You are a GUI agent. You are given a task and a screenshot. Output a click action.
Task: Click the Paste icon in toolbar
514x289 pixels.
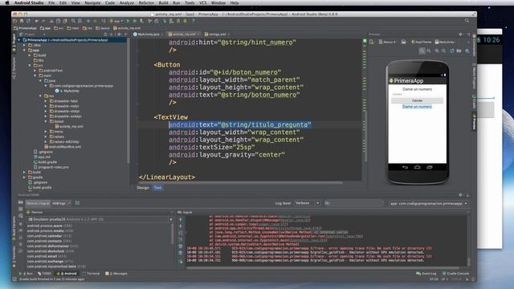click(64, 21)
